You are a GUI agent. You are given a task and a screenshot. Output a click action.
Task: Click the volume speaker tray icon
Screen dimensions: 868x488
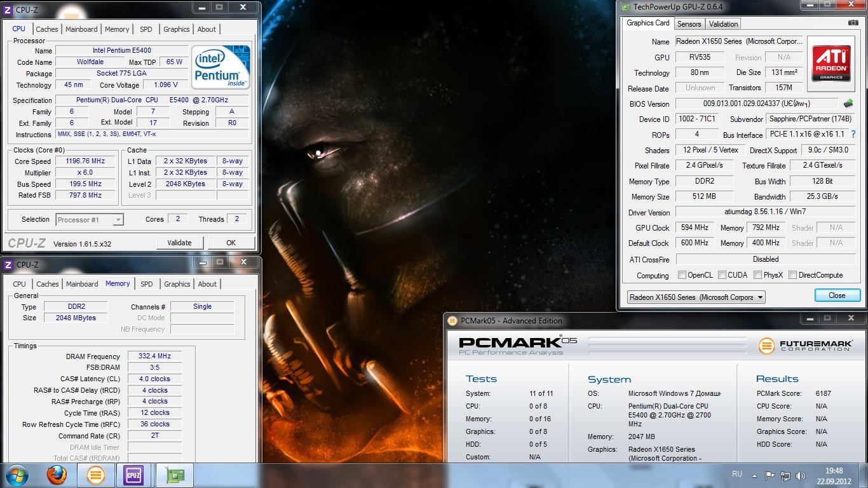[x=801, y=475]
